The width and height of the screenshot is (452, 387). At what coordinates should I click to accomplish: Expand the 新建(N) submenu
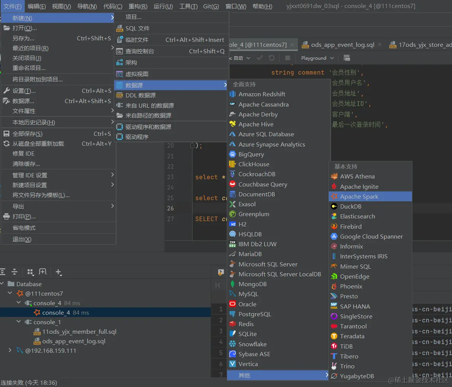tap(58, 18)
